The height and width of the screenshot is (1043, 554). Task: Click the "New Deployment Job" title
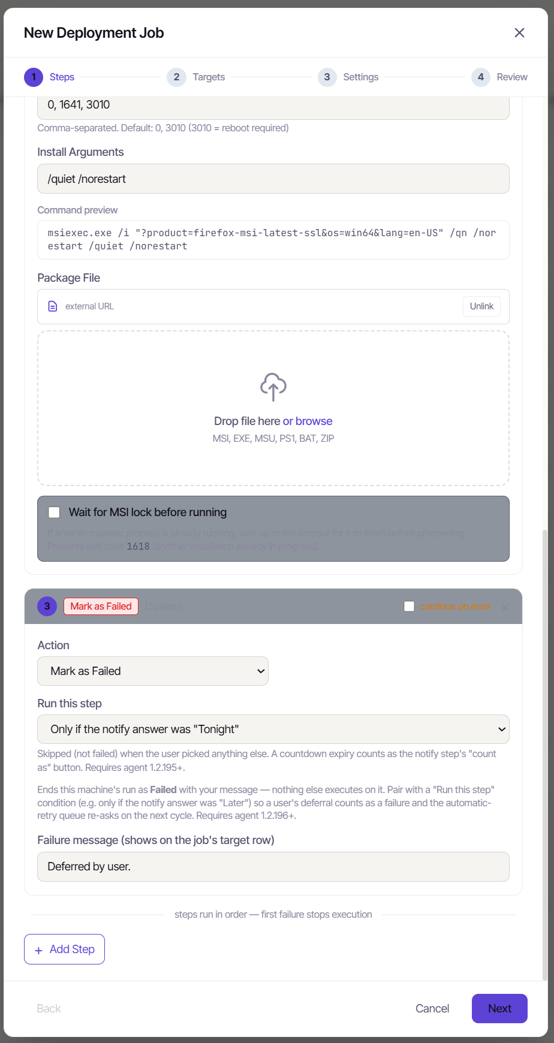[94, 33]
